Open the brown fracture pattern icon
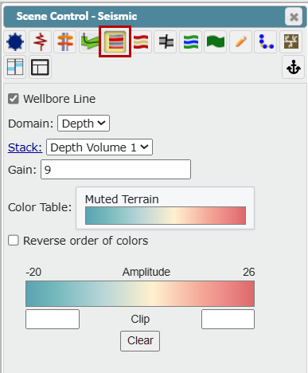 (291, 41)
